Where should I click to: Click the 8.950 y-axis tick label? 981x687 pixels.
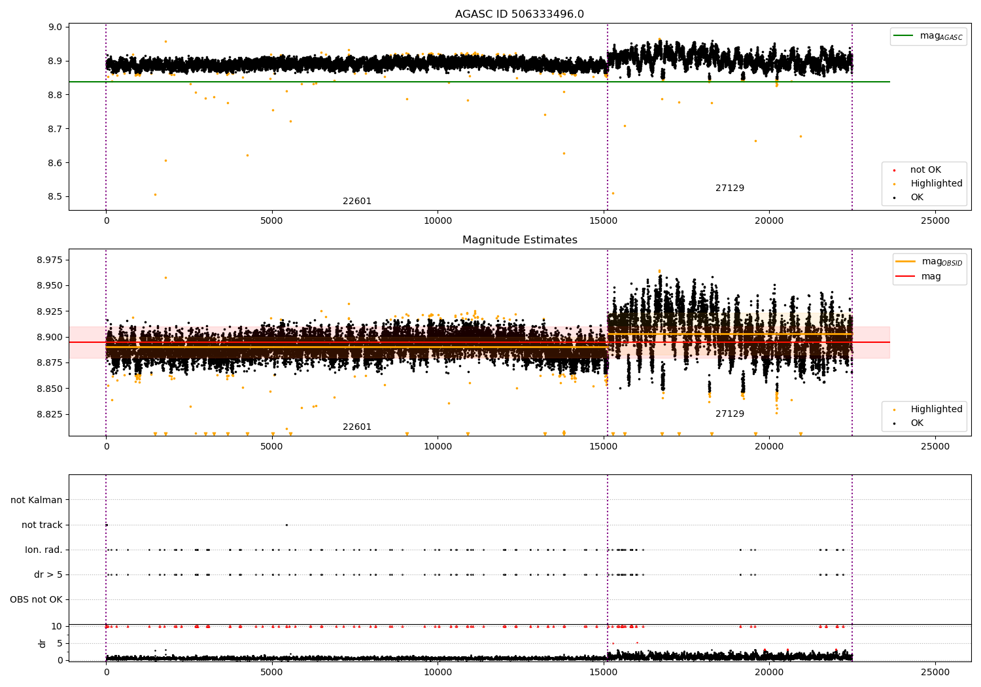click(50, 286)
